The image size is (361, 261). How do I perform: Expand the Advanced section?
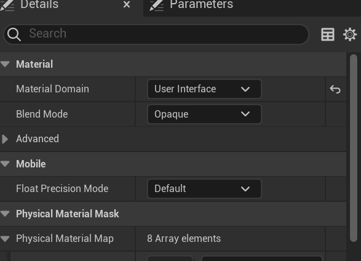point(5,139)
